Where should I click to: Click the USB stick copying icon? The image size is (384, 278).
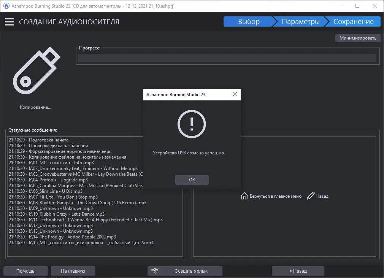(36, 70)
